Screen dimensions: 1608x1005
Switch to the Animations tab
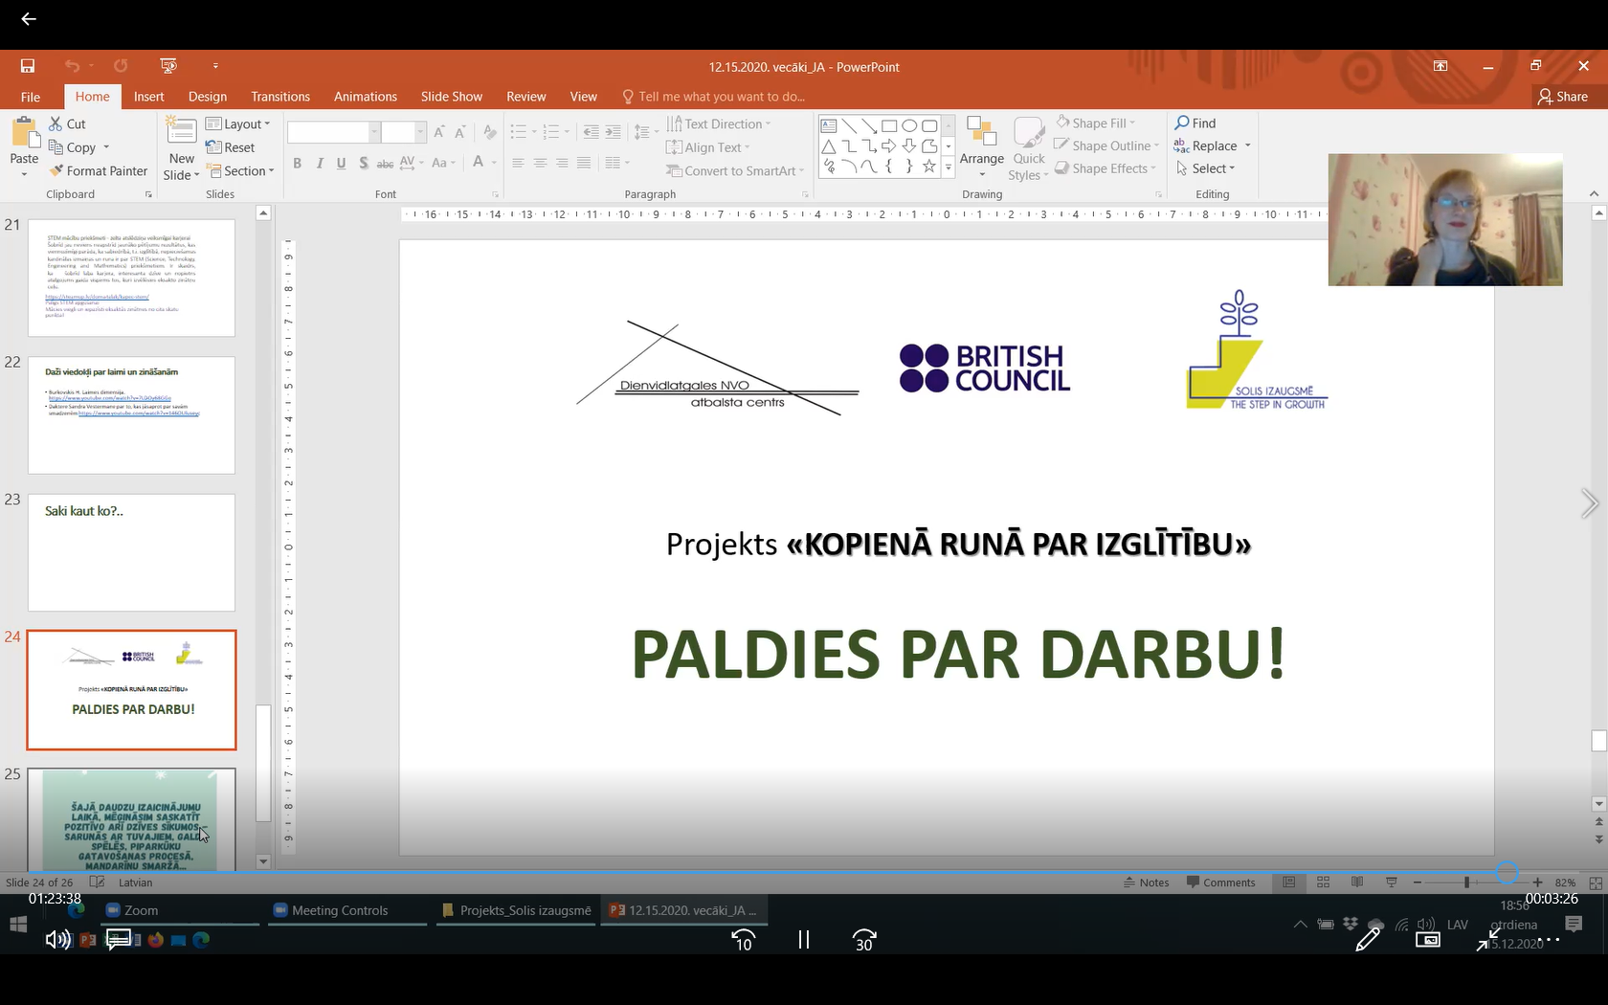pyautogui.click(x=366, y=97)
